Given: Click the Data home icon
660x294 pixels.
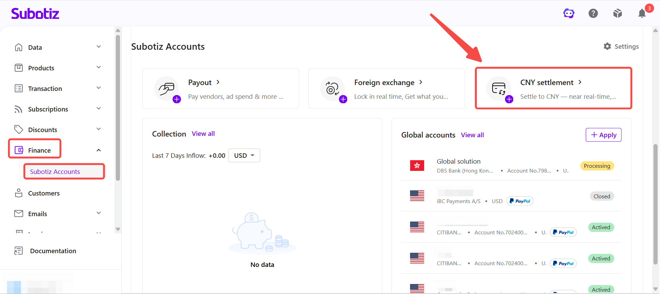Looking at the screenshot, I should click(19, 47).
